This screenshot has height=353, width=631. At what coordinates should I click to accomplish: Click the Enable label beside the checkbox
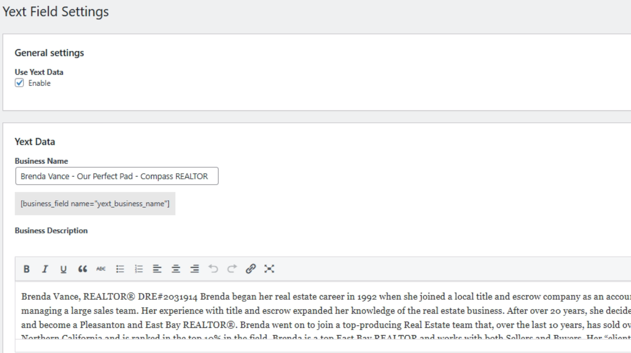pyautogui.click(x=39, y=83)
